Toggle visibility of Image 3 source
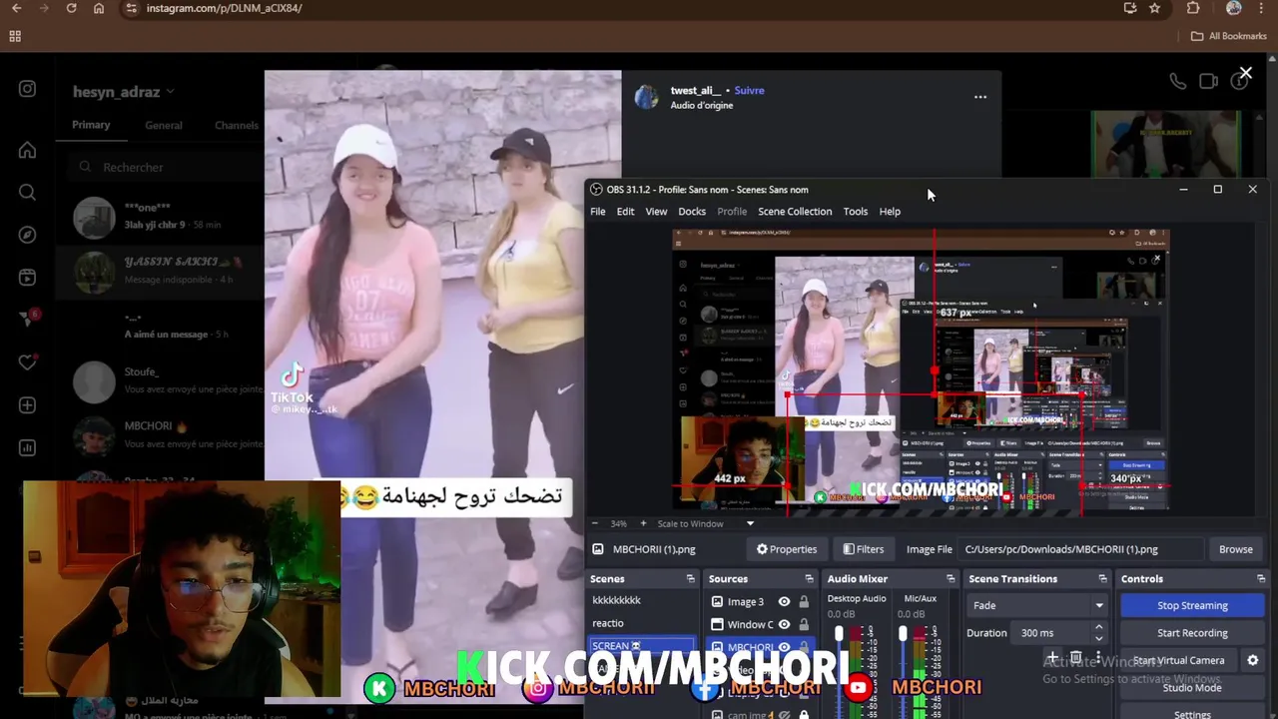The width and height of the screenshot is (1278, 719). [x=784, y=602]
